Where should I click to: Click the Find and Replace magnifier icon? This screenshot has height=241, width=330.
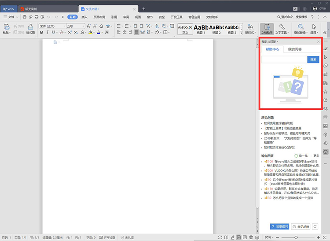tap(301, 27)
